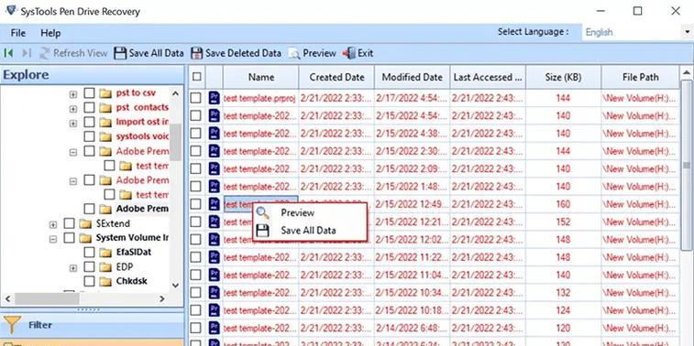Click the green first-page navigation arrow
The image size is (694, 346).
tap(8, 53)
